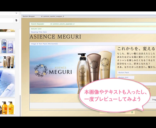The width and height of the screenshot is (156, 128).
Task: Click the ASIENCE MEGURI heading text
Action: 56,37
